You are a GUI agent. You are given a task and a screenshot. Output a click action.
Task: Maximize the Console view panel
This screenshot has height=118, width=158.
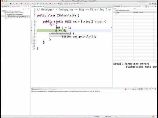(155, 89)
